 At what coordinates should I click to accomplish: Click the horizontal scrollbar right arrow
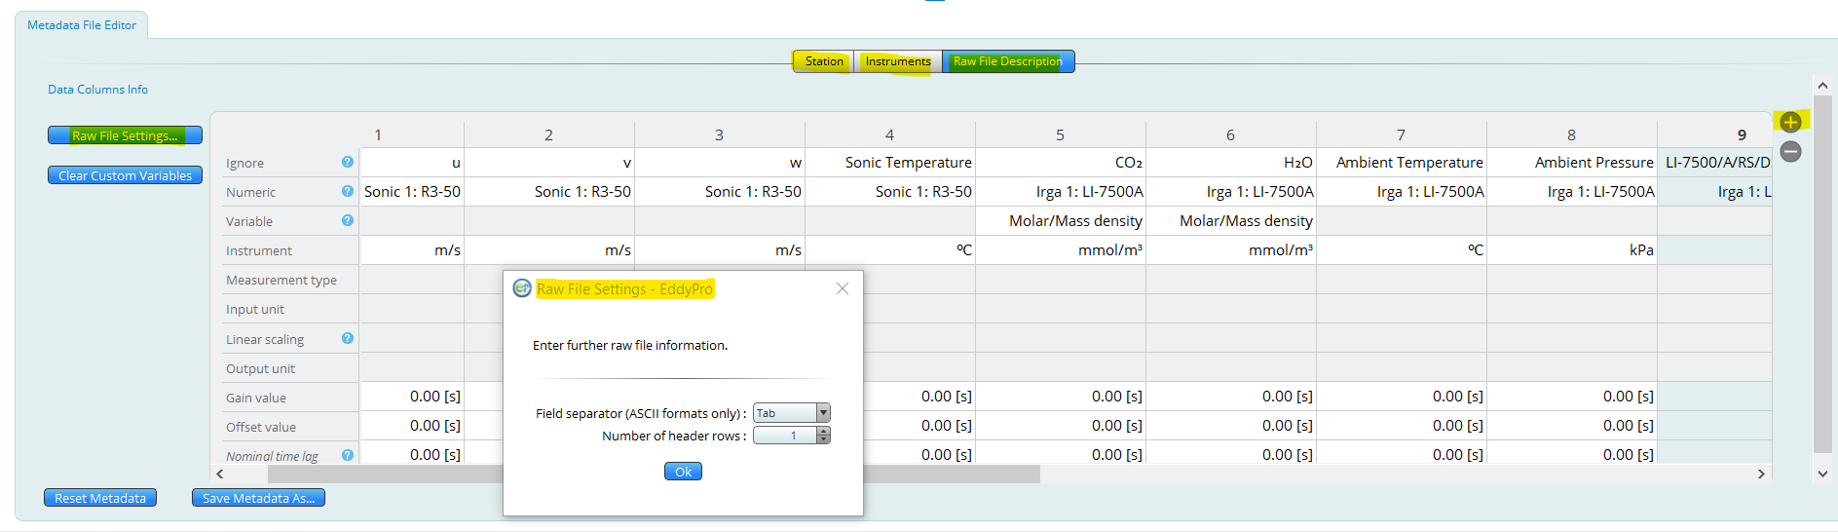coord(1761,474)
